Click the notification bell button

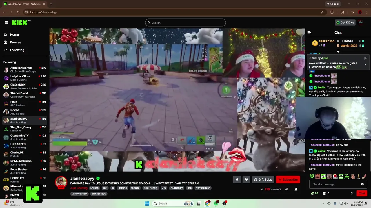(x=237, y=179)
